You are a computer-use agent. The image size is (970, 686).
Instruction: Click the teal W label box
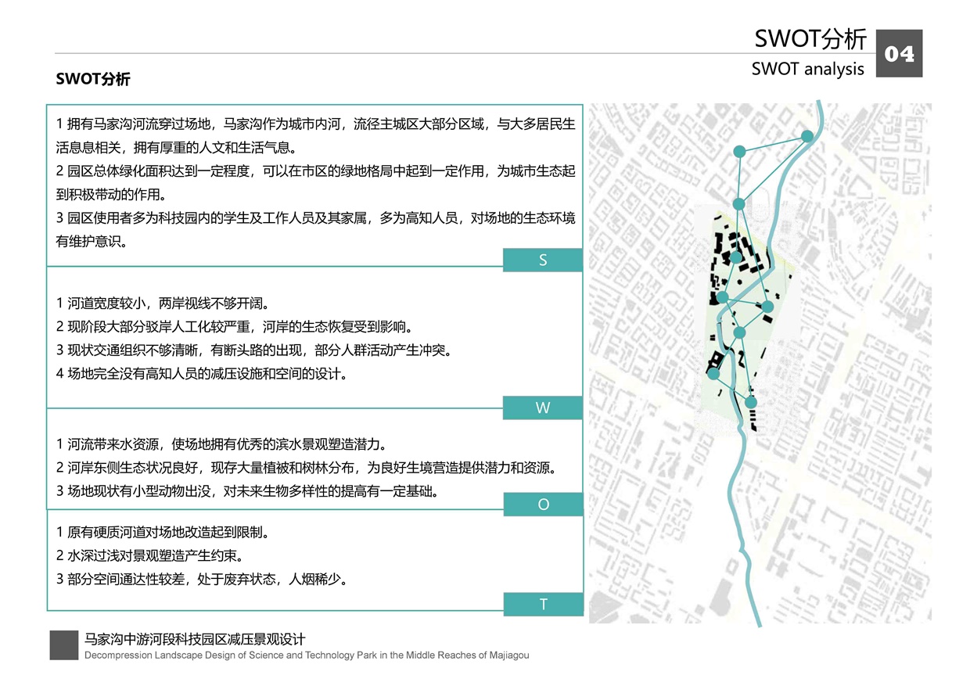[x=543, y=408]
